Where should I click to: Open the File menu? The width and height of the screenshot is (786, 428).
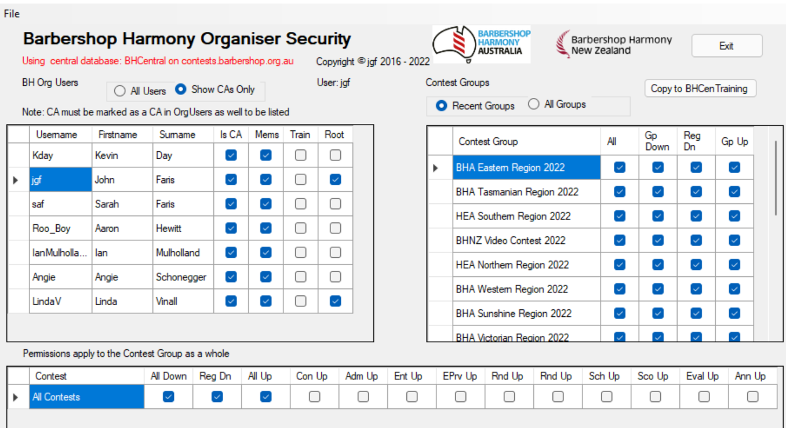tap(12, 14)
